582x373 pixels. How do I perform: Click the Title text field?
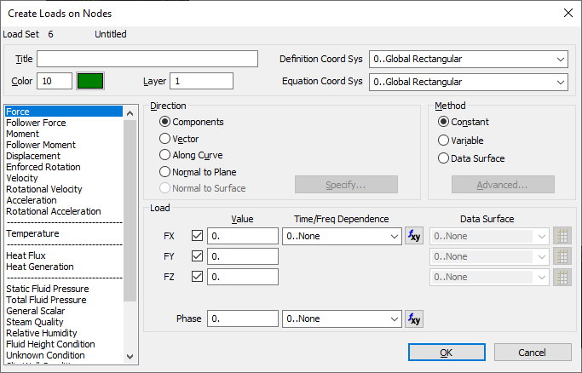pos(147,59)
